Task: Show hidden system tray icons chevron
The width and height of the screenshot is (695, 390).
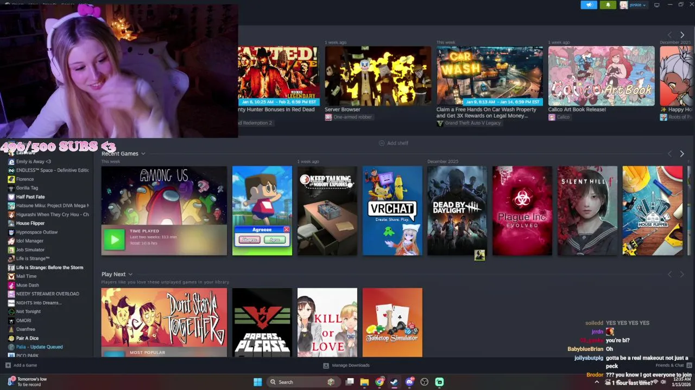Action: tap(597, 382)
